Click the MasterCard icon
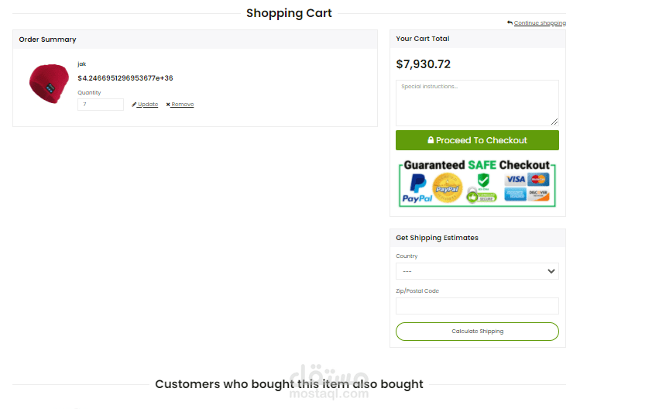The image size is (659, 409). (537, 180)
